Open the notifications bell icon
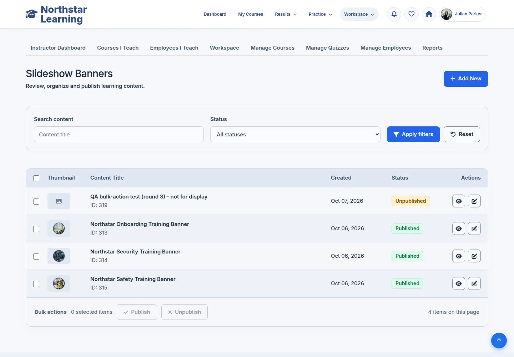 pos(394,14)
